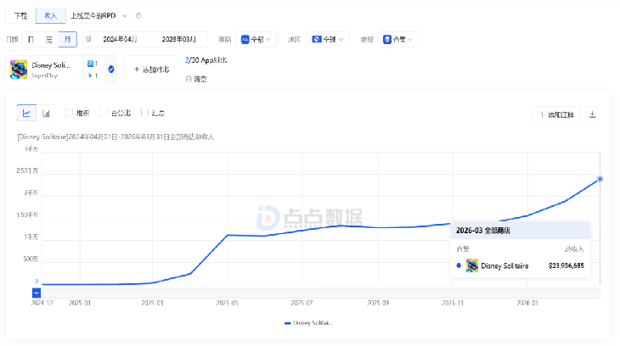Open the 全球 region dropdown
Viewport: 620px width, 346px height.
coord(329,39)
